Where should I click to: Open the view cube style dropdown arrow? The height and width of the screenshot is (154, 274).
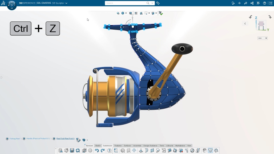tap(156, 13)
